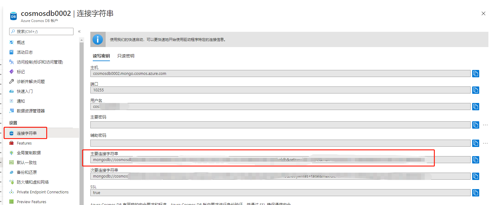Click the default consistency bars icon
Image resolution: width=489 pixels, height=205 pixels.
point(11,163)
